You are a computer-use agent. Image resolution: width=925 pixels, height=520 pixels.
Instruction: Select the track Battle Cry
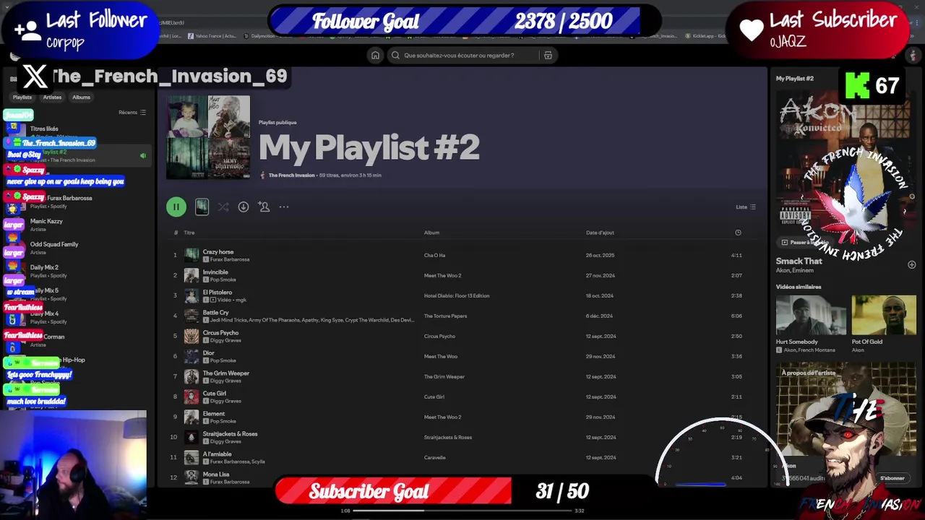[216, 313]
